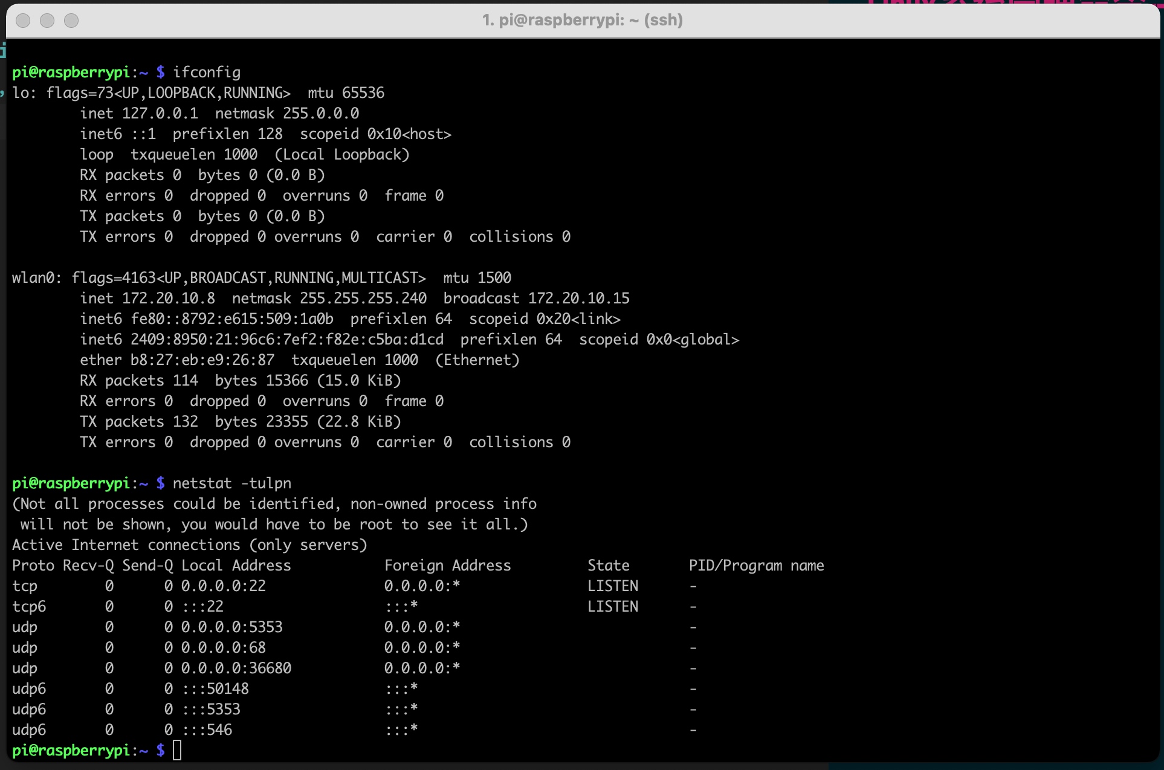Click the tcp 0.0.0.0:22 local address

(223, 586)
